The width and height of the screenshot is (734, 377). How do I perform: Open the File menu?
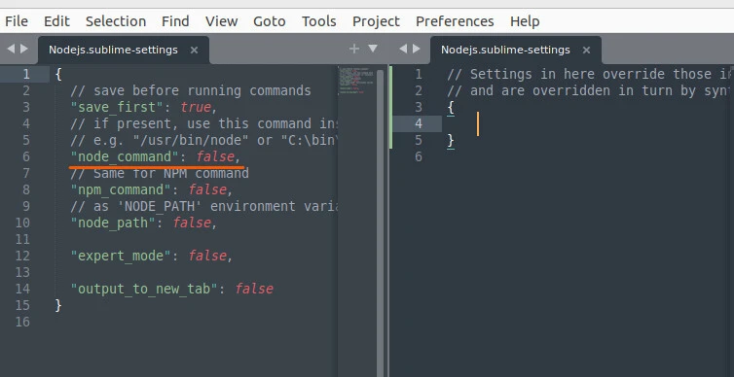click(x=17, y=21)
